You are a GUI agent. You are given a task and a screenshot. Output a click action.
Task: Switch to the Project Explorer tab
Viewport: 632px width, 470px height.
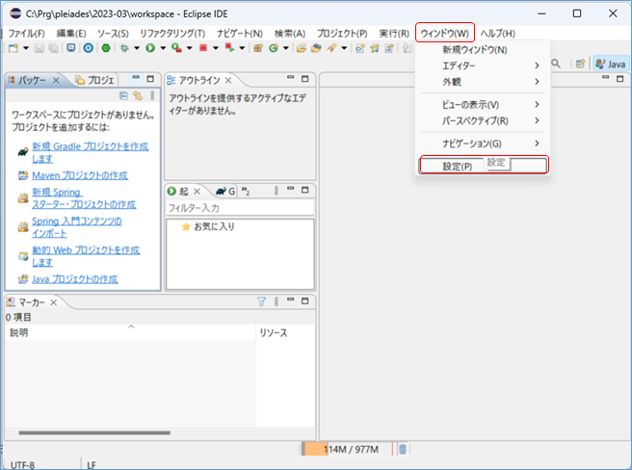(96, 80)
